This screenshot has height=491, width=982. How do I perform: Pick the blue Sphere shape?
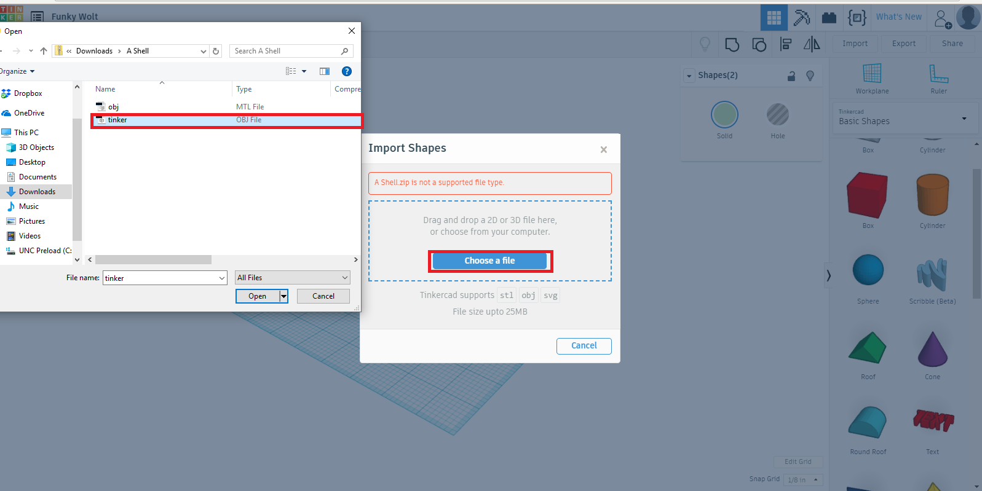[x=868, y=270]
